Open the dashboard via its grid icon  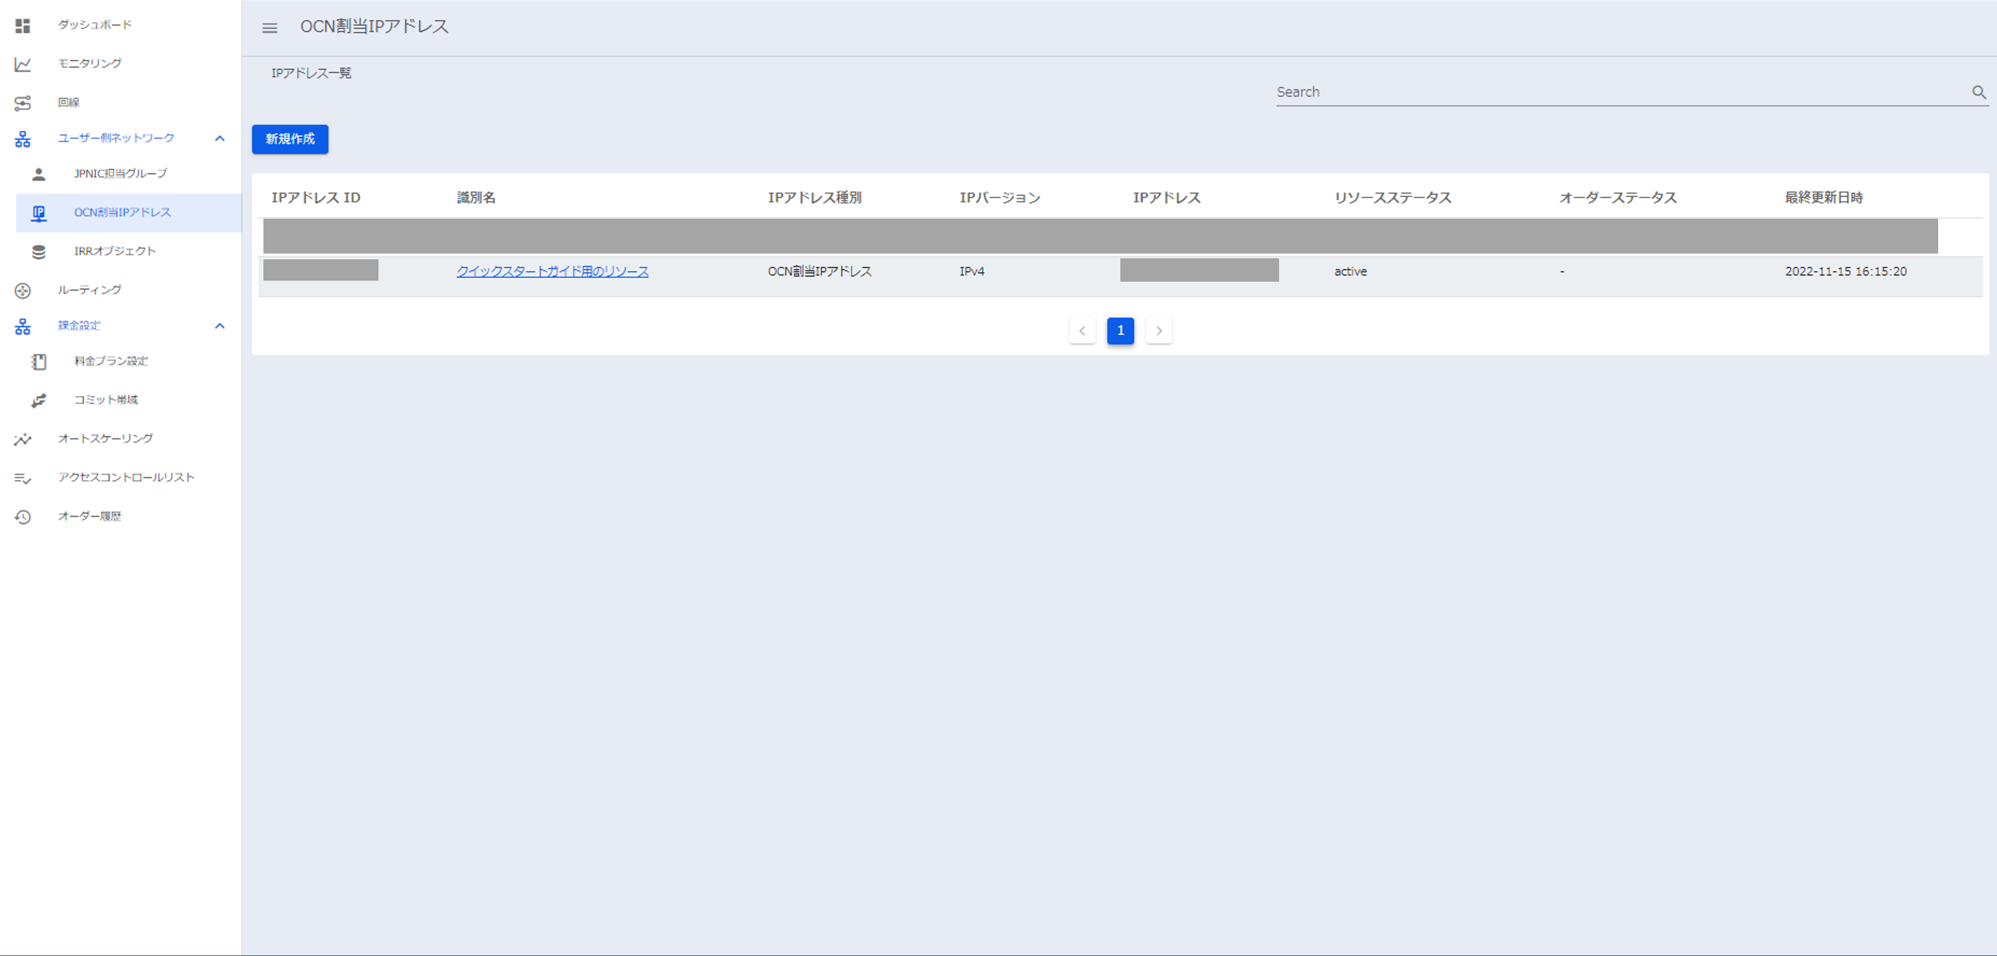(x=22, y=26)
